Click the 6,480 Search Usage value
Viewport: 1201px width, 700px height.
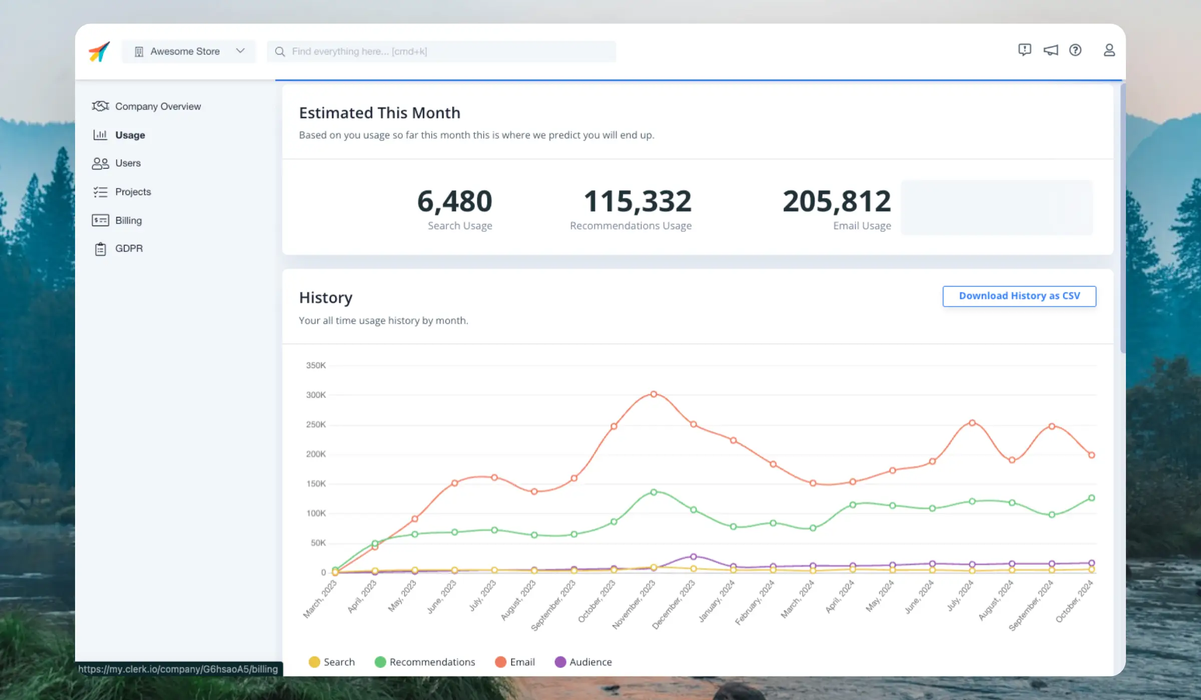pyautogui.click(x=455, y=201)
